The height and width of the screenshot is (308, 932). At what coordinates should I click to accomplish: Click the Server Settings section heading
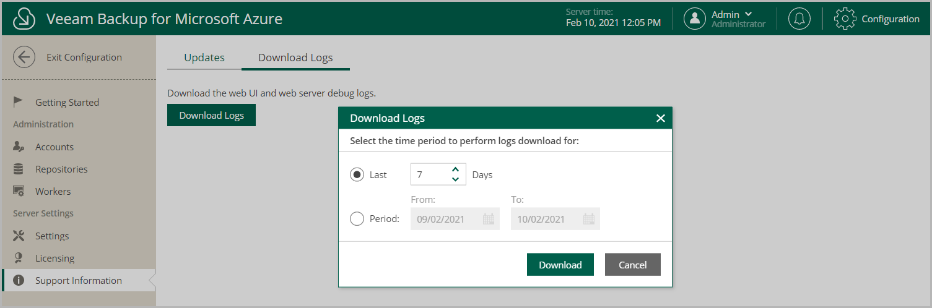point(43,213)
